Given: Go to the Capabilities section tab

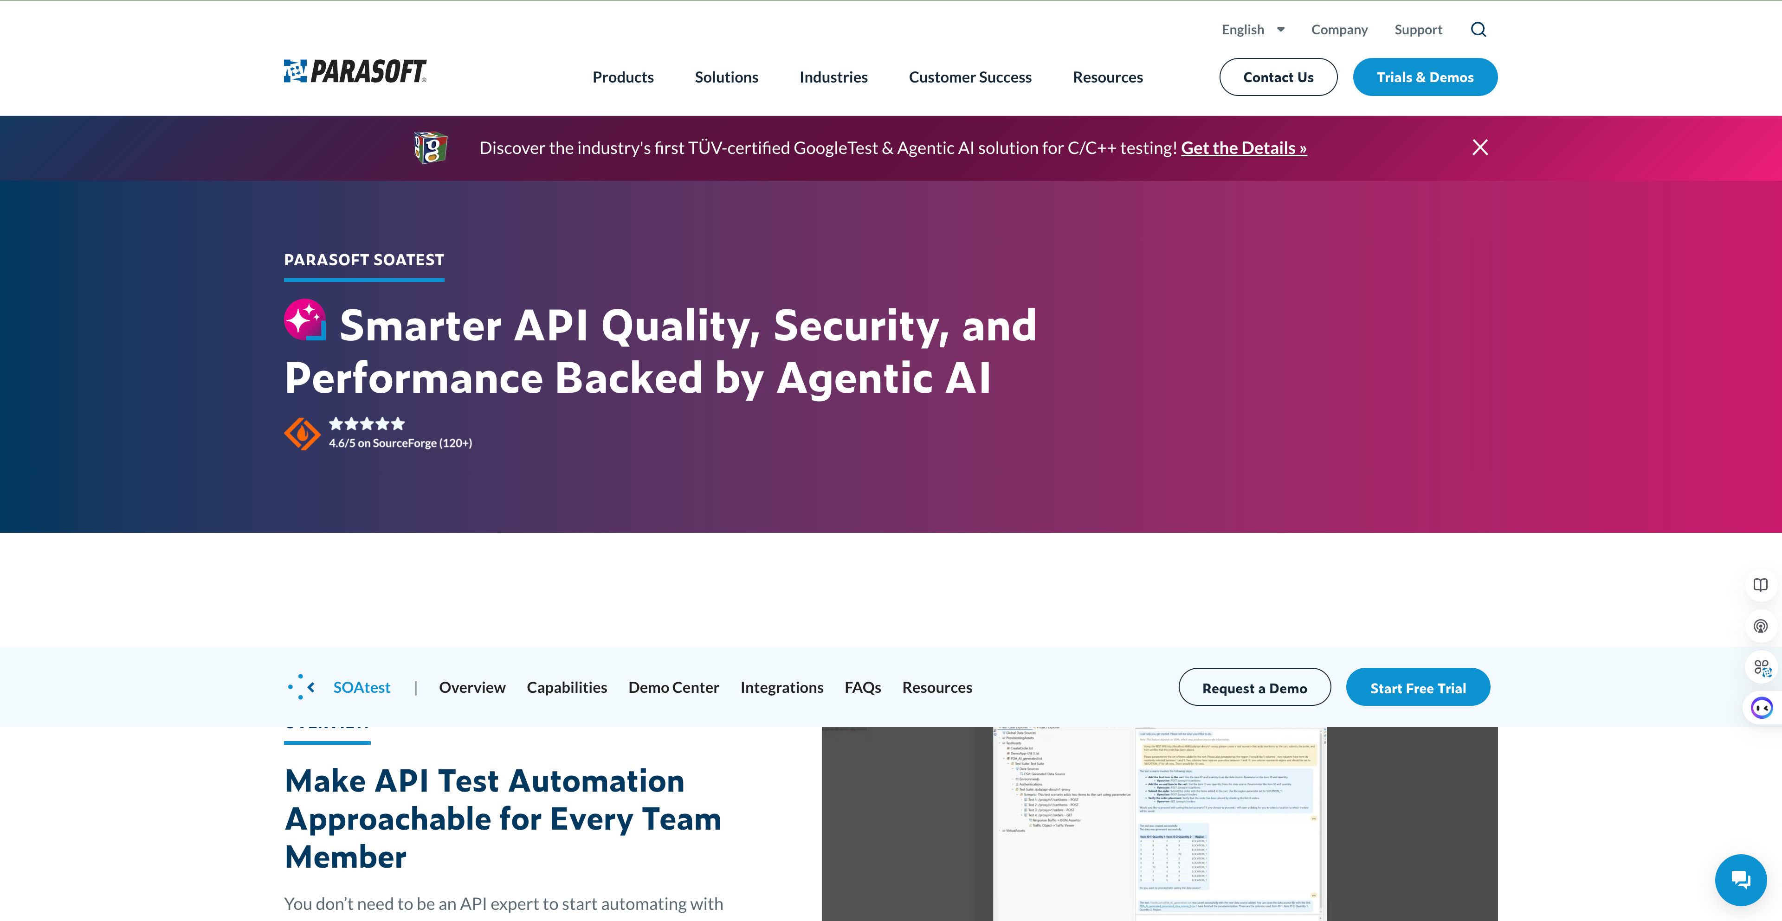Looking at the screenshot, I should click(x=567, y=687).
